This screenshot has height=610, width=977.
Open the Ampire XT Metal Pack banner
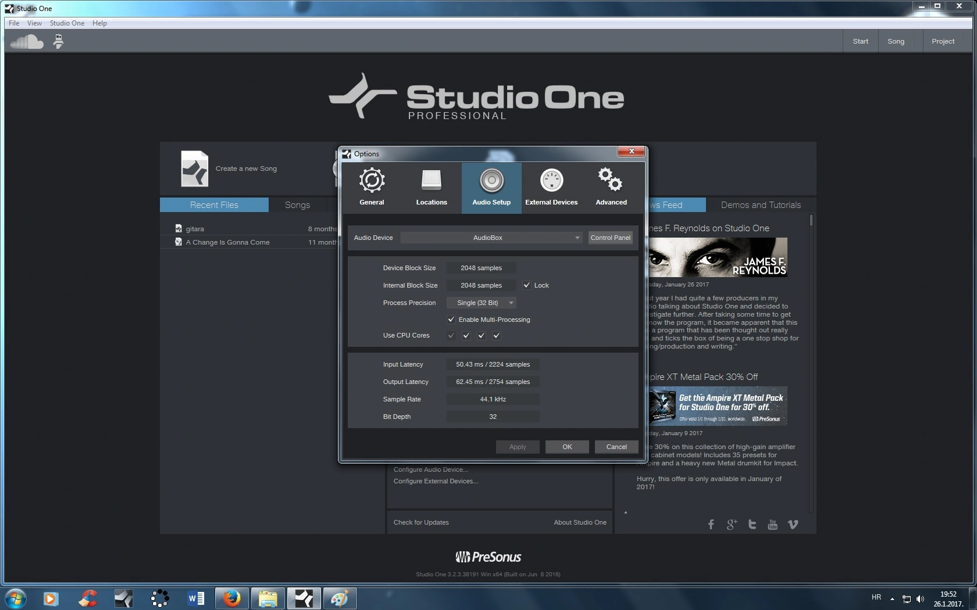[718, 406]
